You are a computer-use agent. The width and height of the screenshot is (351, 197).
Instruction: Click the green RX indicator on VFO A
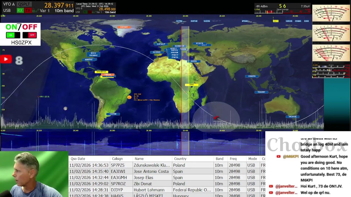point(20,10)
